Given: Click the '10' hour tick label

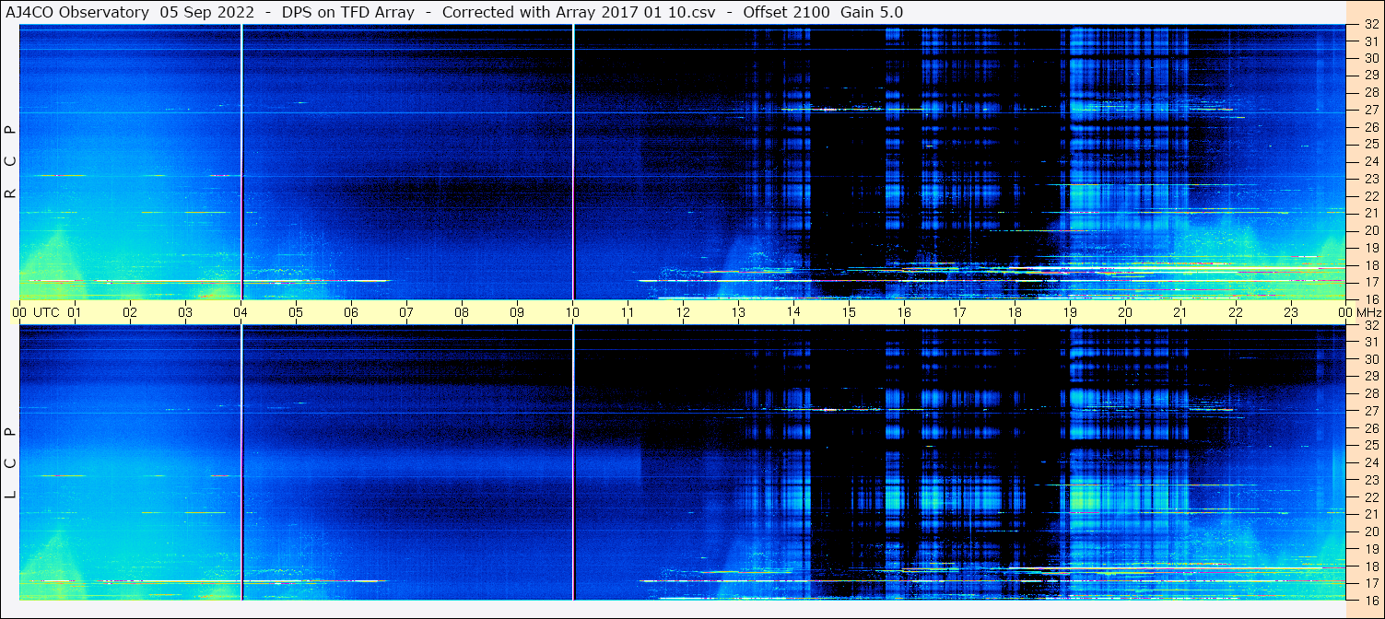Looking at the screenshot, I should 572,312.
